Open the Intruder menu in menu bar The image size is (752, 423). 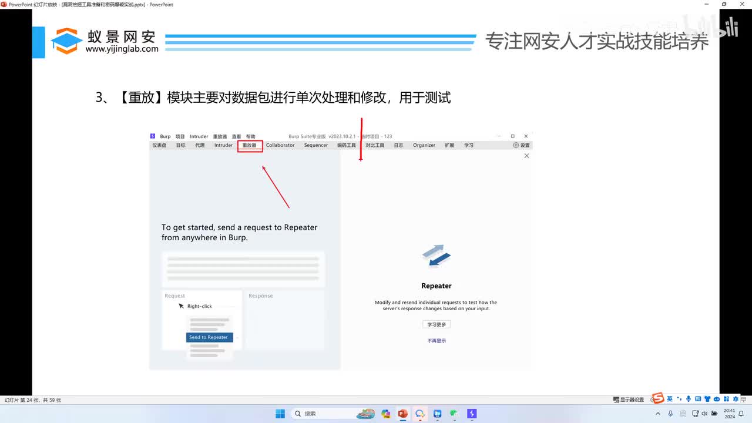199,136
